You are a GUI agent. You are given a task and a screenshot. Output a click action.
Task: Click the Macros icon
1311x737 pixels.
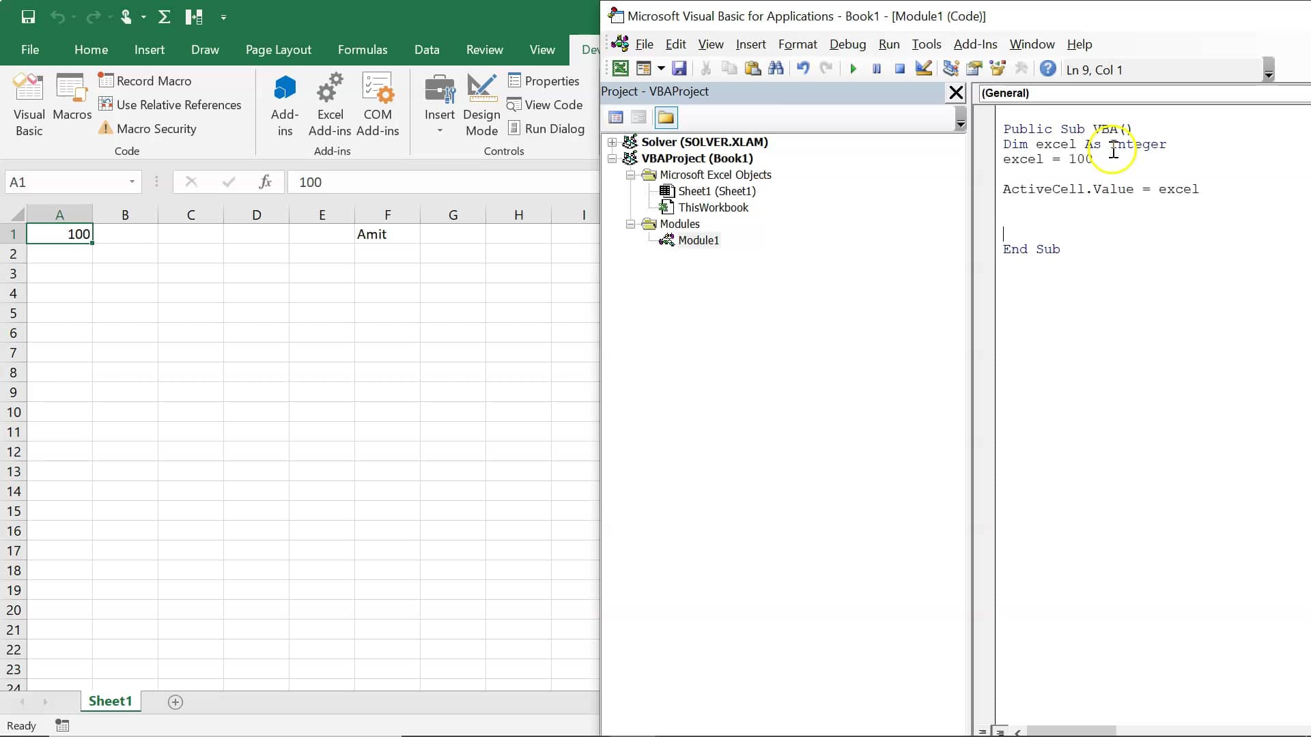tap(71, 96)
